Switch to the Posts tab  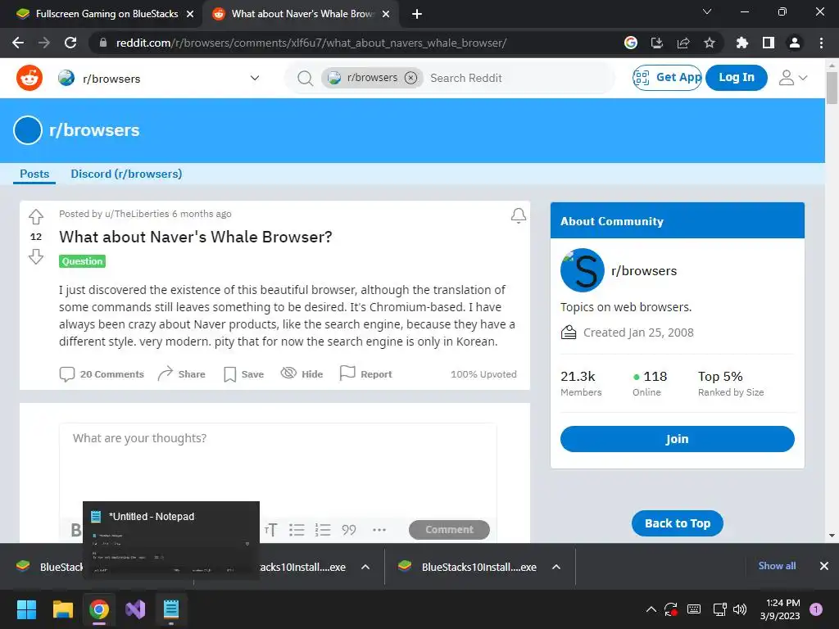coord(34,174)
